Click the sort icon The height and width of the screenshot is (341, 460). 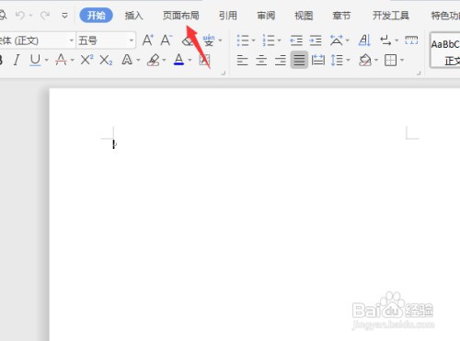[364, 40]
